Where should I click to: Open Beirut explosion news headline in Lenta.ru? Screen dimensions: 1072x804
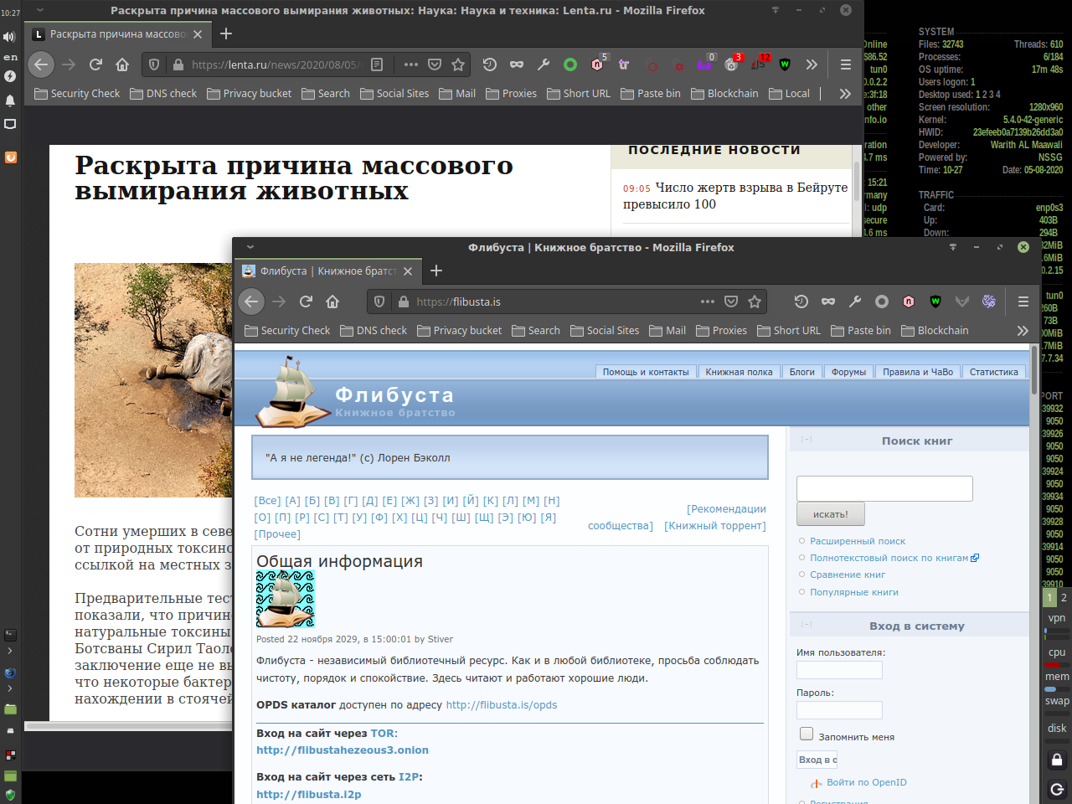[x=735, y=196]
